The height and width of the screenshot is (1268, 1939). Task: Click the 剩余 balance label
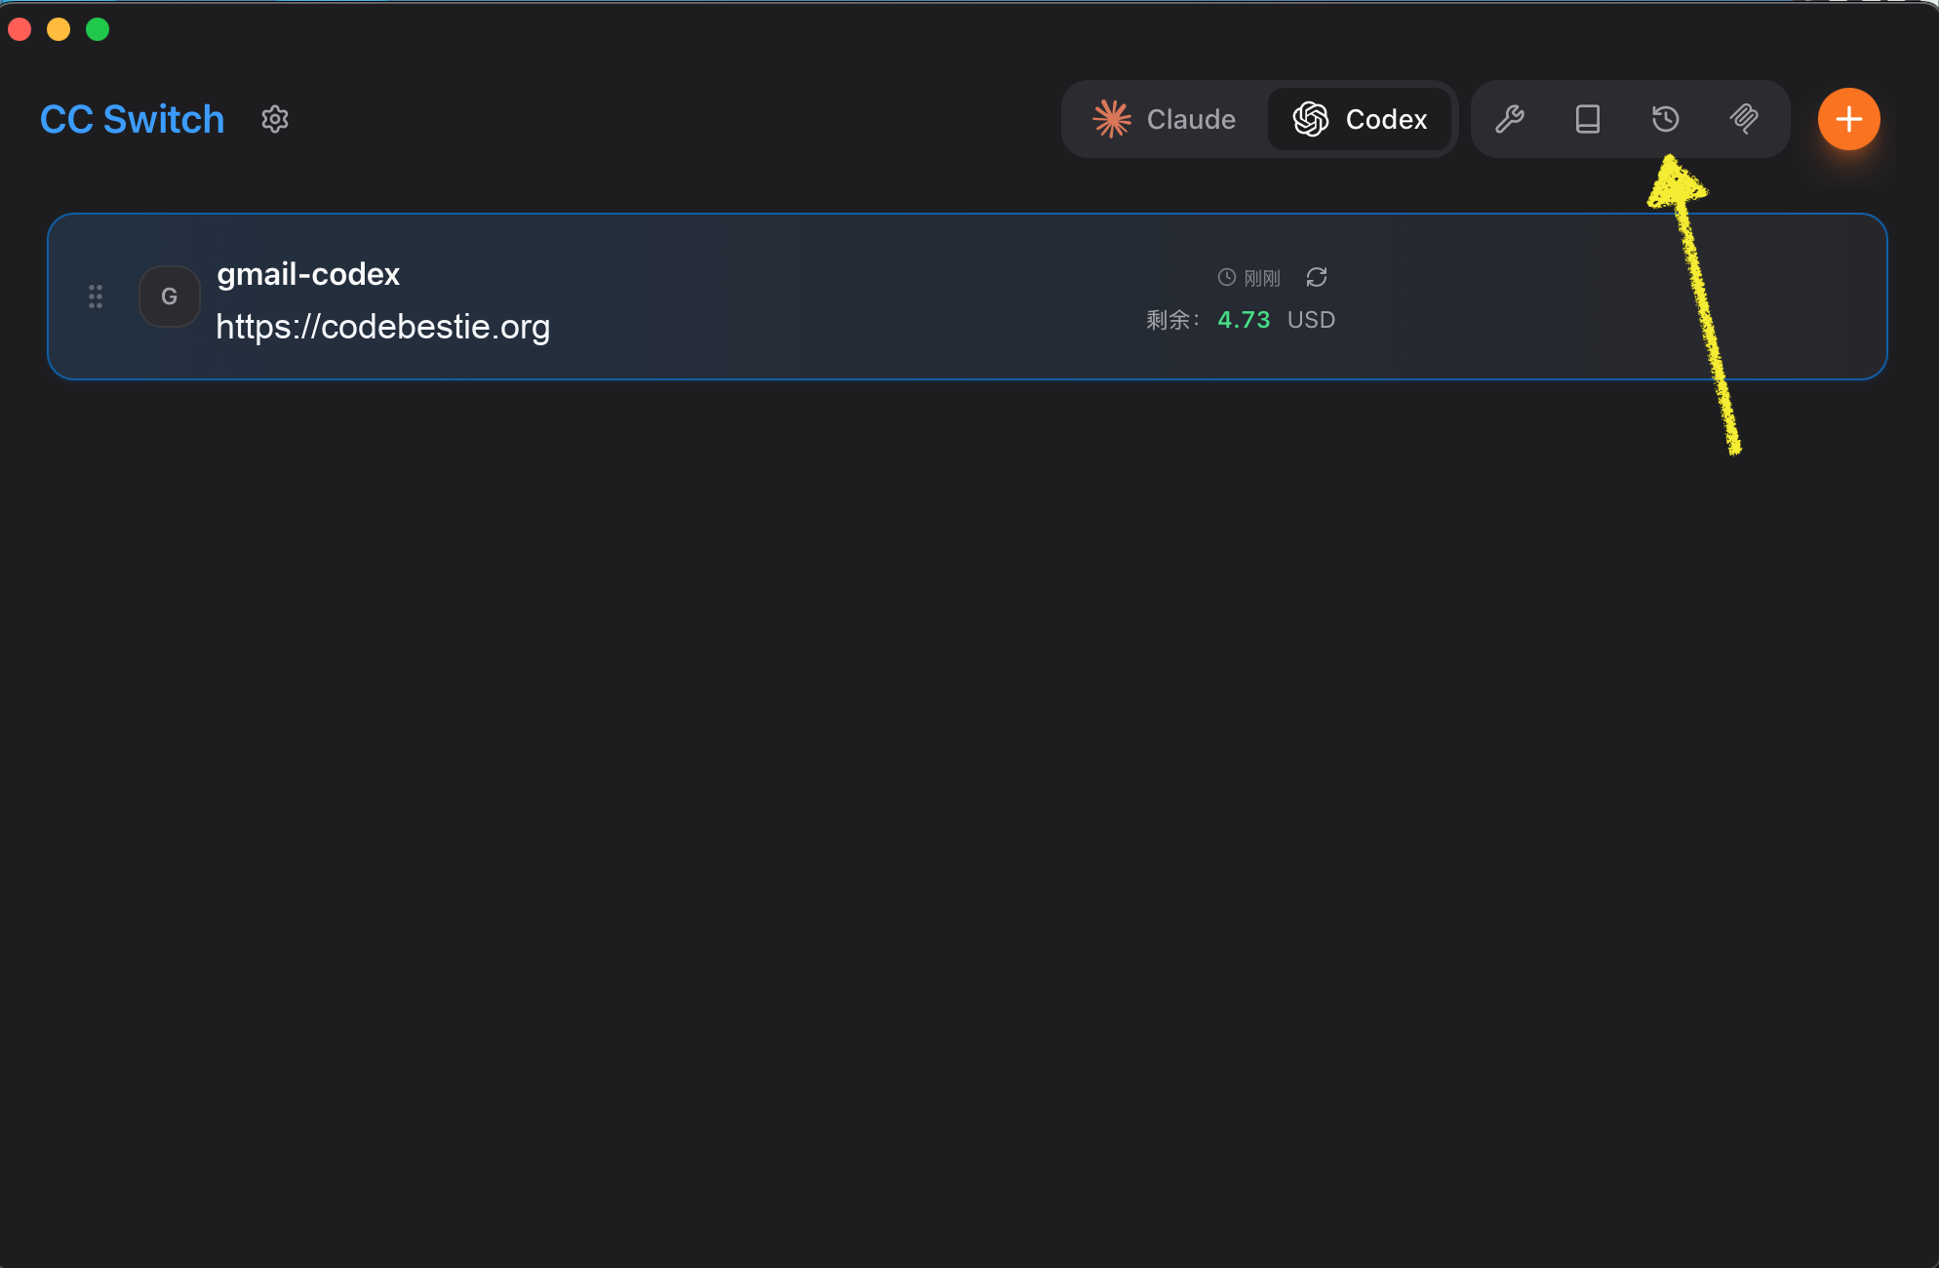pyautogui.click(x=1172, y=320)
